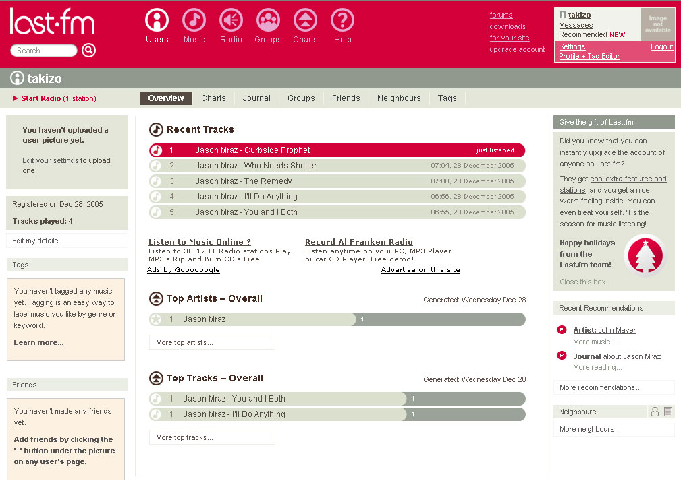
Task: Click the Top Tracks section chart icon
Action: click(156, 379)
